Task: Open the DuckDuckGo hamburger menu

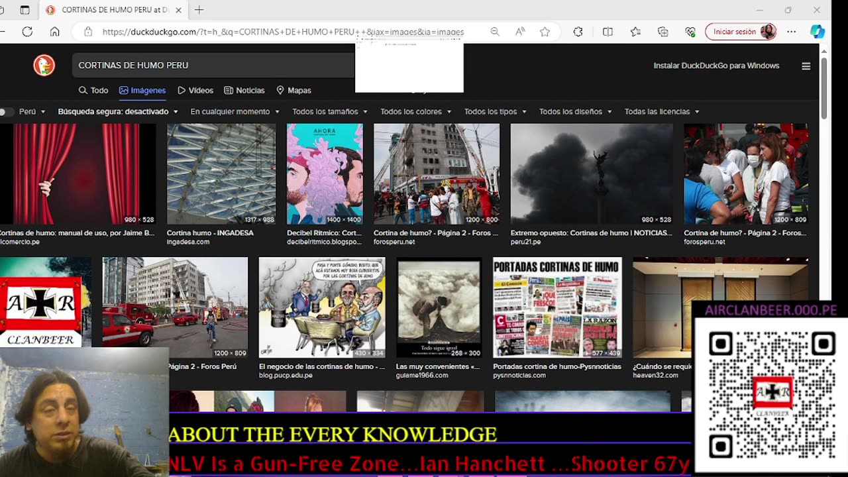Action: (x=806, y=66)
